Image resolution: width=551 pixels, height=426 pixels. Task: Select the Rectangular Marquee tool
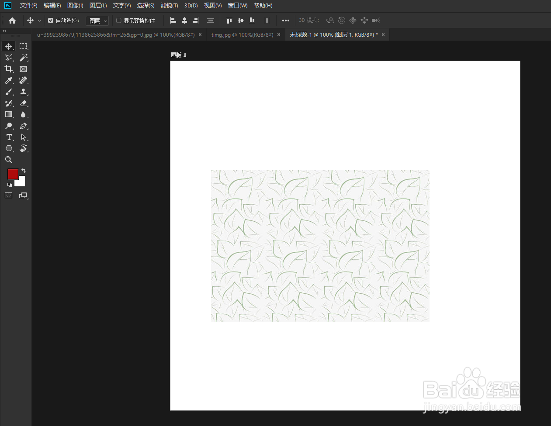click(24, 46)
